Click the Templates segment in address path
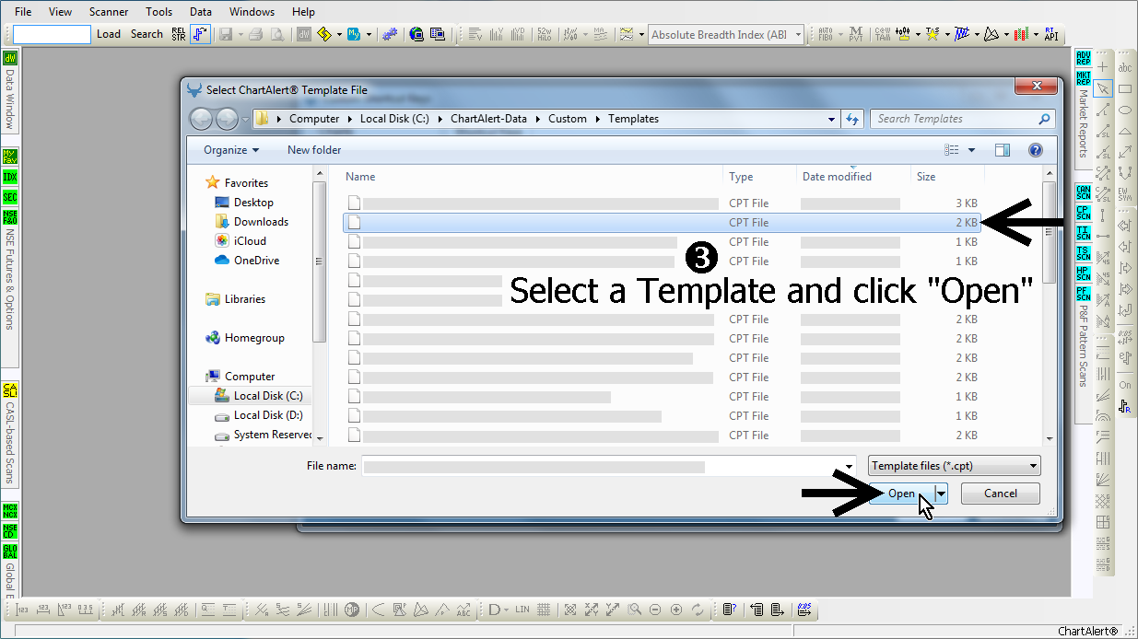The width and height of the screenshot is (1138, 639). point(633,119)
